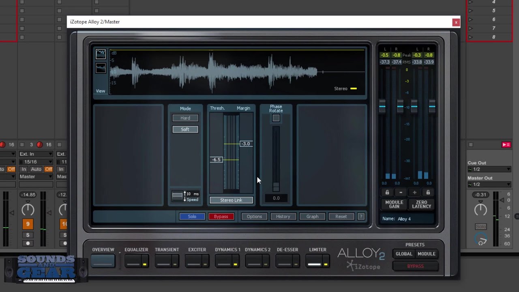Click the master Stop All Clips square
This screenshot has height=292, width=519.
471,145
